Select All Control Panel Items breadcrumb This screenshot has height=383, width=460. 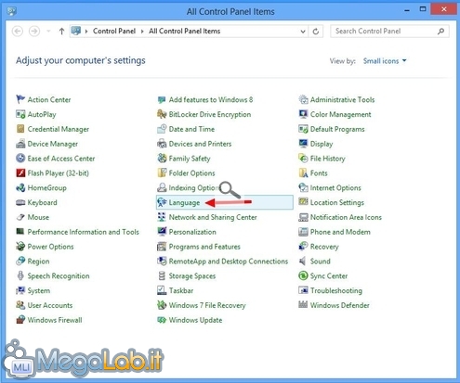185,32
